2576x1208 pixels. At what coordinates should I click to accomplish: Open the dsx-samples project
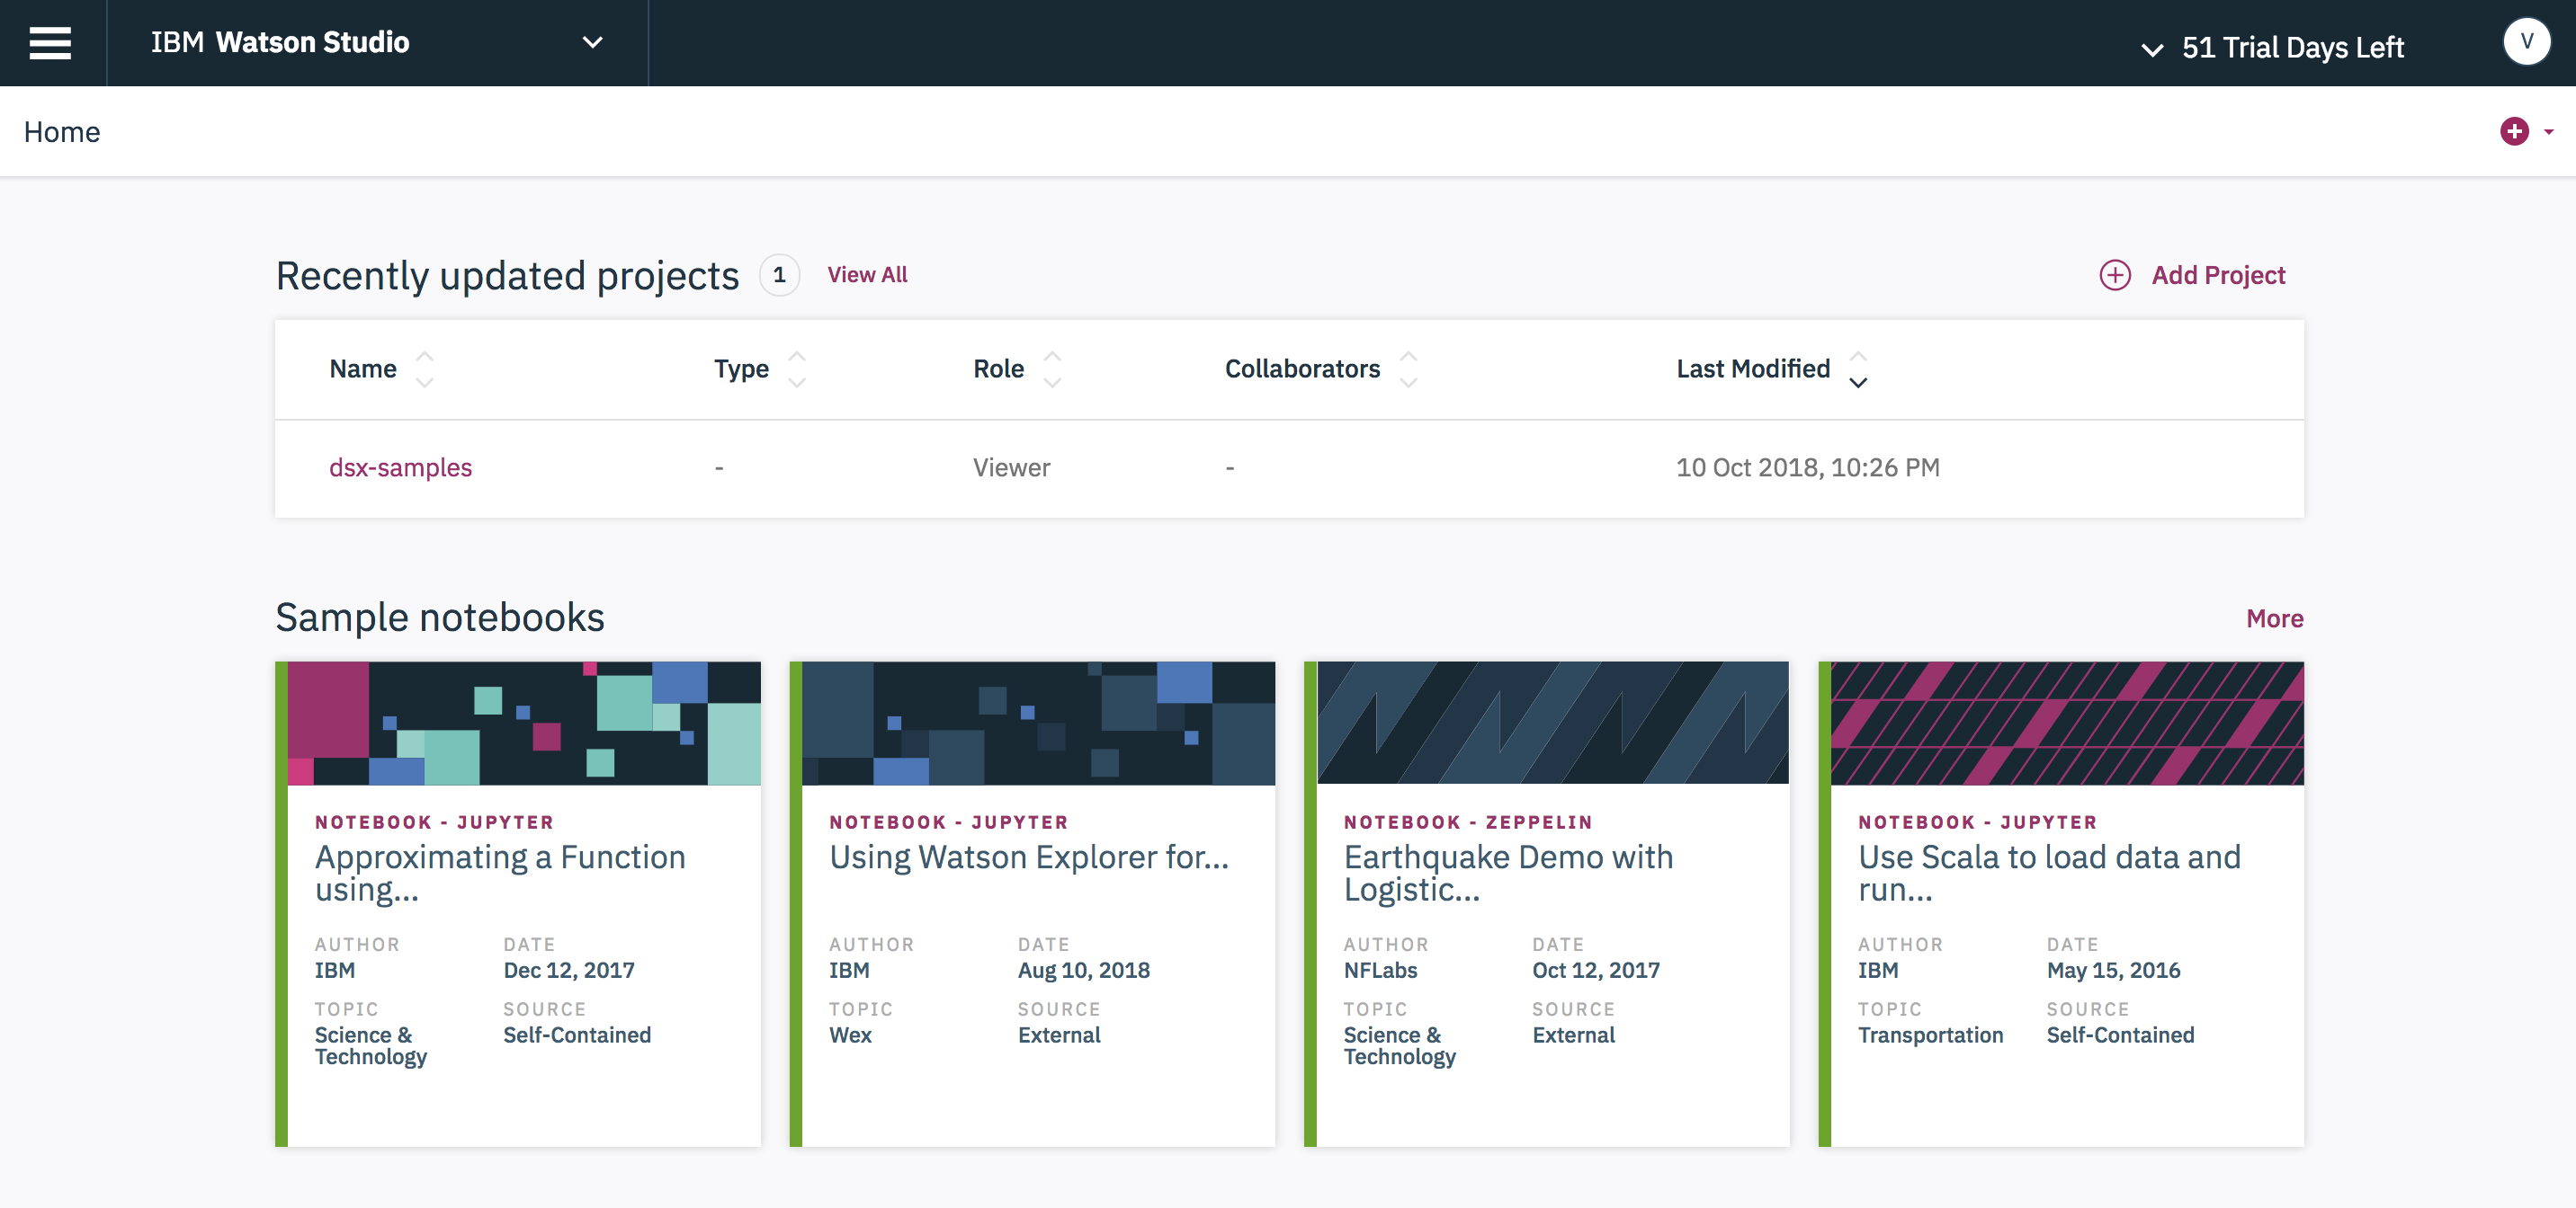point(400,467)
